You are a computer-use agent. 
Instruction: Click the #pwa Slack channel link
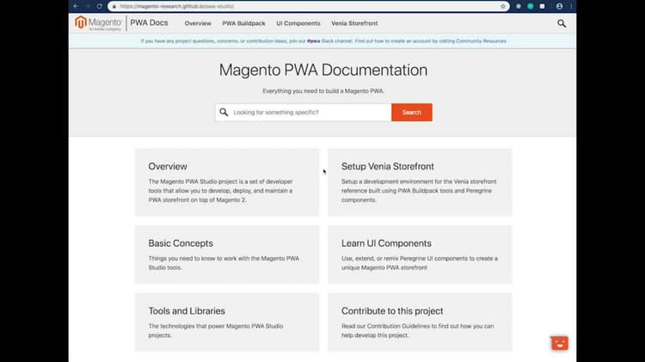pos(313,41)
